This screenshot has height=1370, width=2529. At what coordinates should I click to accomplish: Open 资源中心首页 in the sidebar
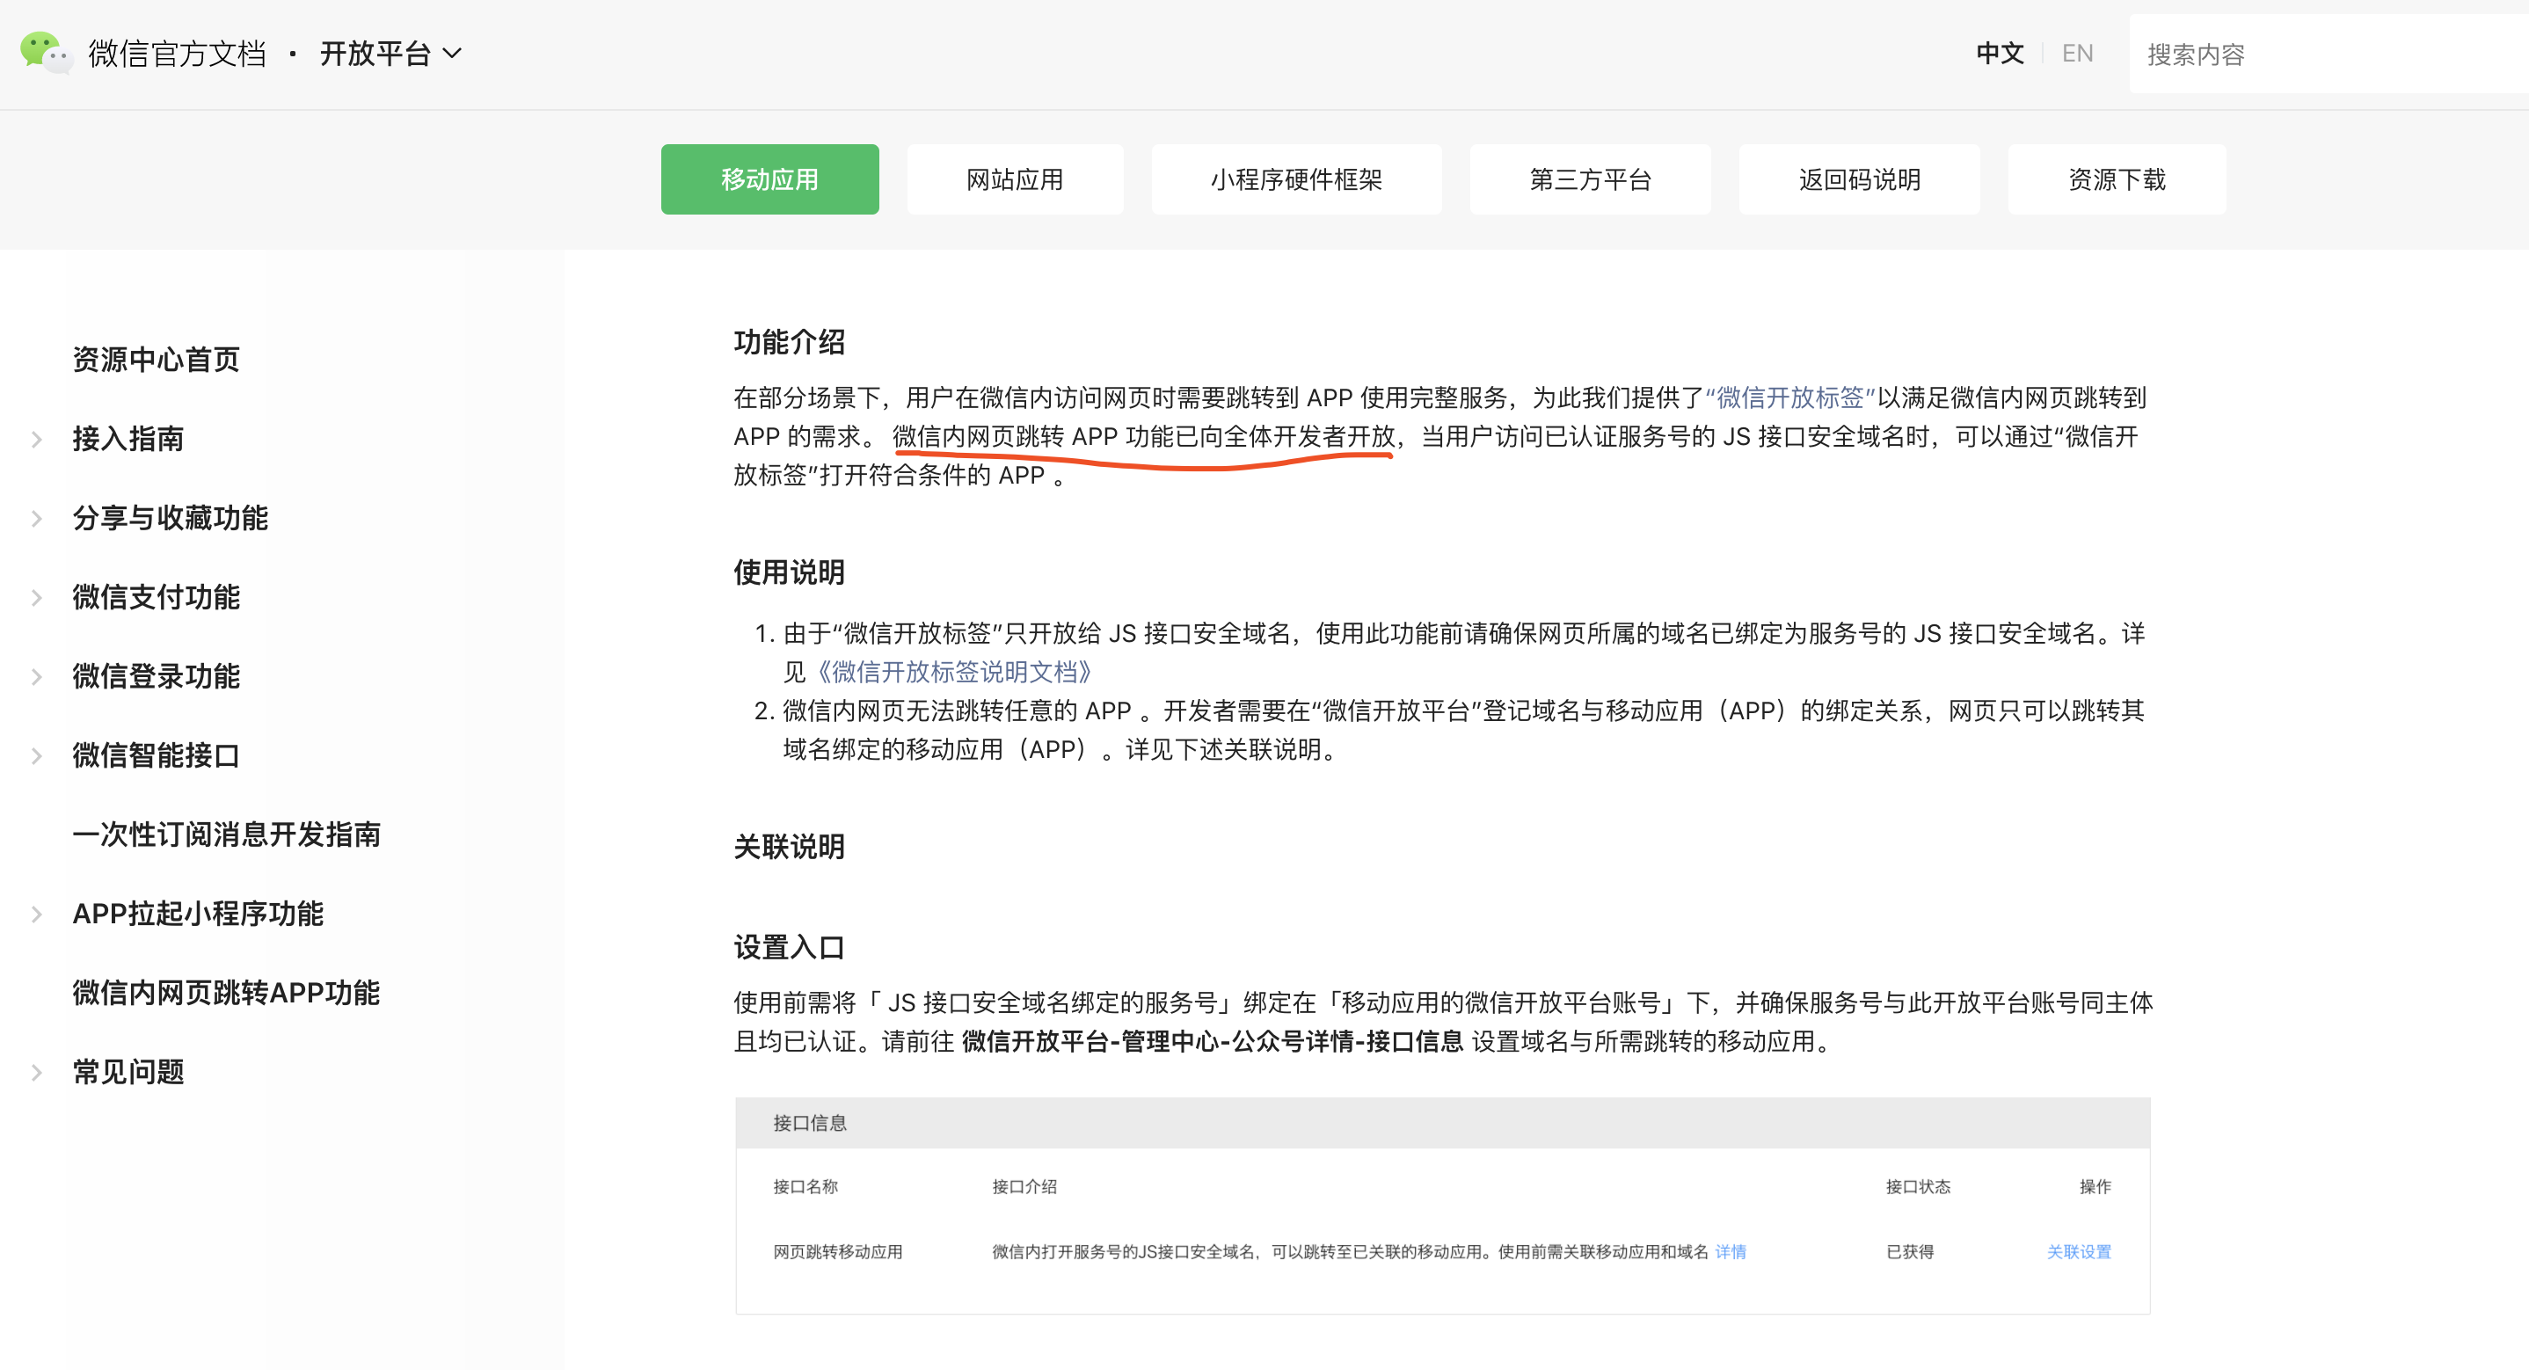click(x=157, y=360)
